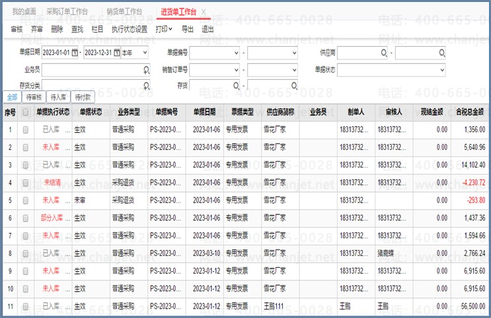This screenshot has height=318, width=491.
Task: Click 采购退货 type in row 4
Action: 123,183
